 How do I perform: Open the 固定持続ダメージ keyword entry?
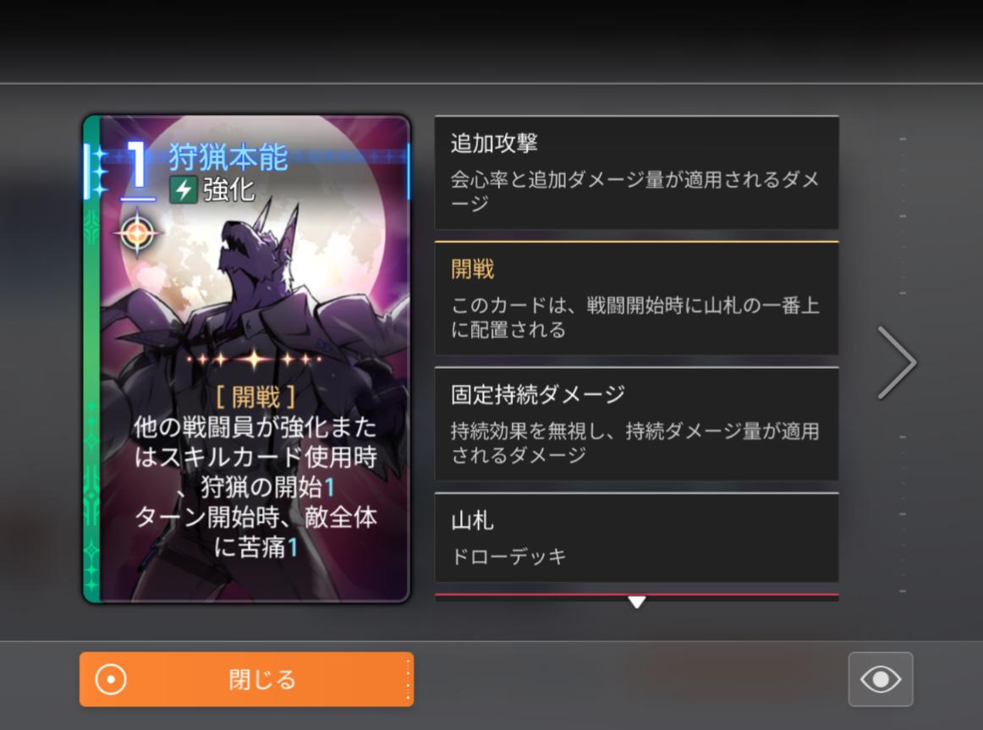(636, 424)
